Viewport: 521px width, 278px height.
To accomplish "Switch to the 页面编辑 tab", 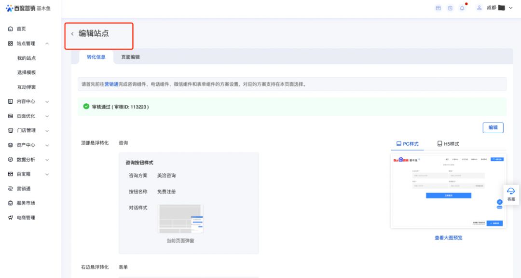I will 130,57.
